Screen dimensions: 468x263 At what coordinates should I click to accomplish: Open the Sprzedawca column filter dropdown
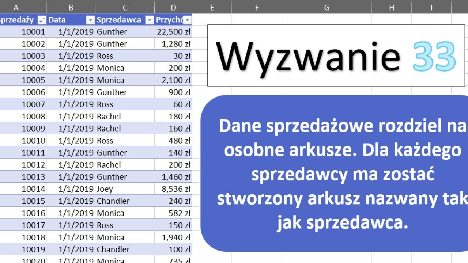(150, 20)
